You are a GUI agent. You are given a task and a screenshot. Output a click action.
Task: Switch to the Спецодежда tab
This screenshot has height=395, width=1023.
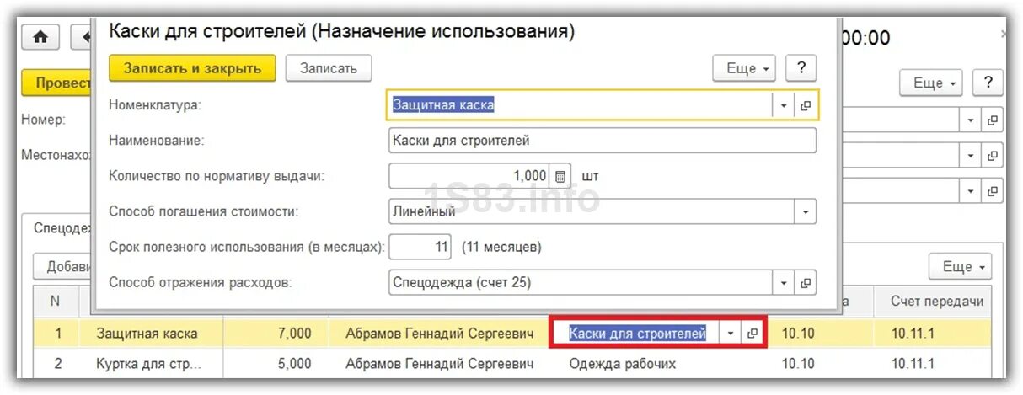point(62,227)
